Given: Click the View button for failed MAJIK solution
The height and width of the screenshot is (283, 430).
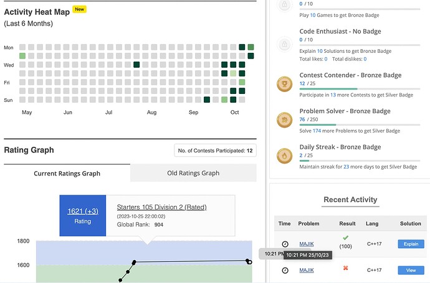Looking at the screenshot, I should (x=411, y=270).
